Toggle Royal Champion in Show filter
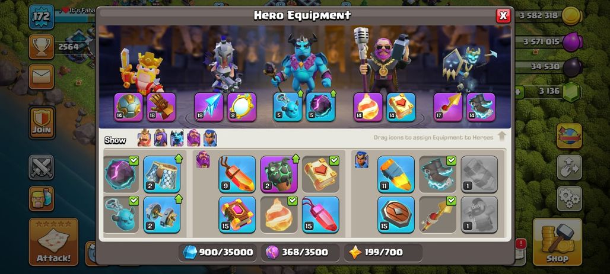Screen dimensions: 610x274 coord(210,138)
